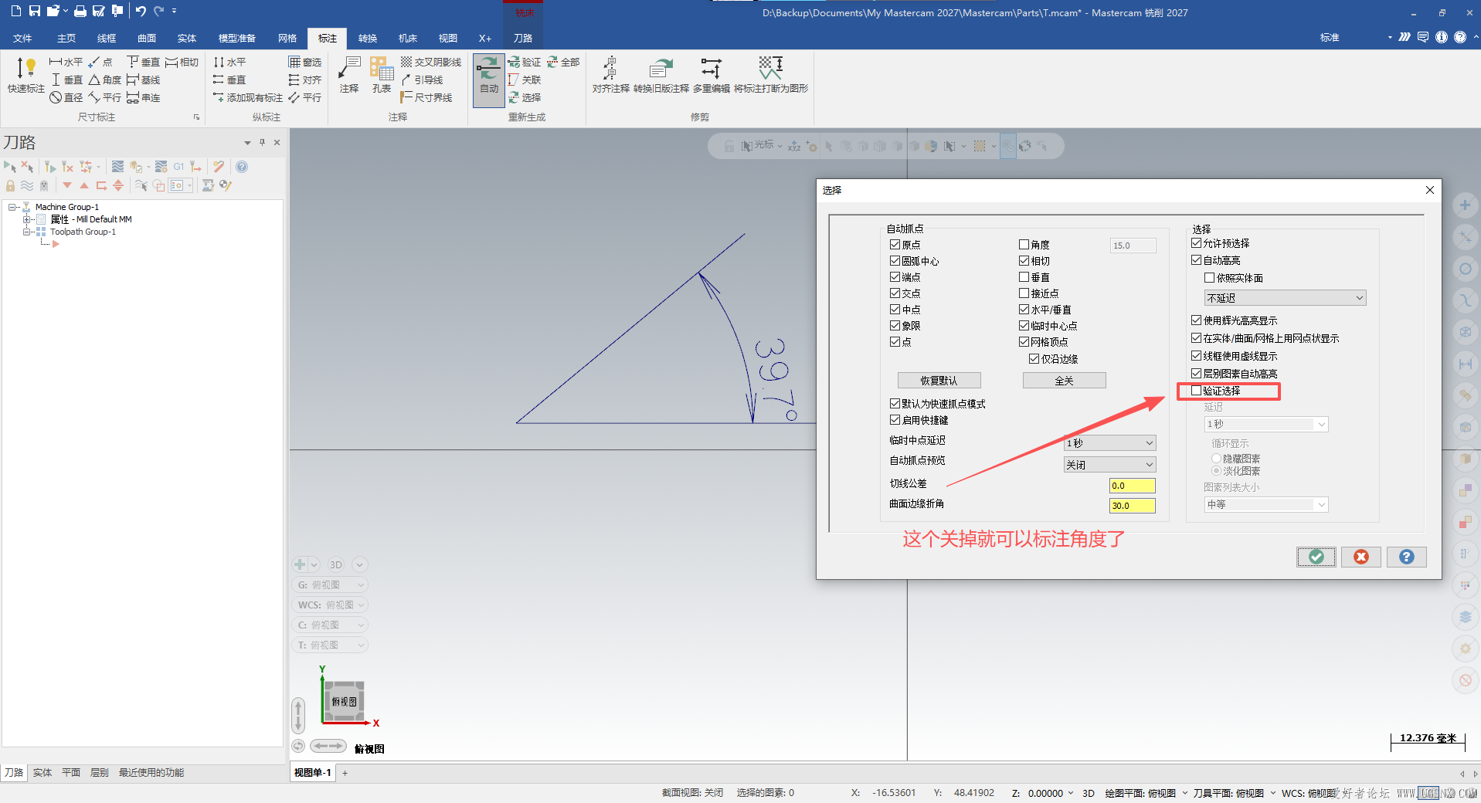Select the 视图单-1 view sheet tab
This screenshot has height=803, width=1481.
[313, 772]
